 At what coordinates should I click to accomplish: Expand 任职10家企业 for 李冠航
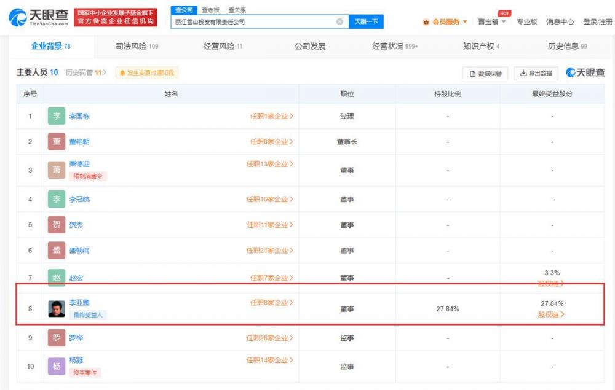[x=269, y=200]
